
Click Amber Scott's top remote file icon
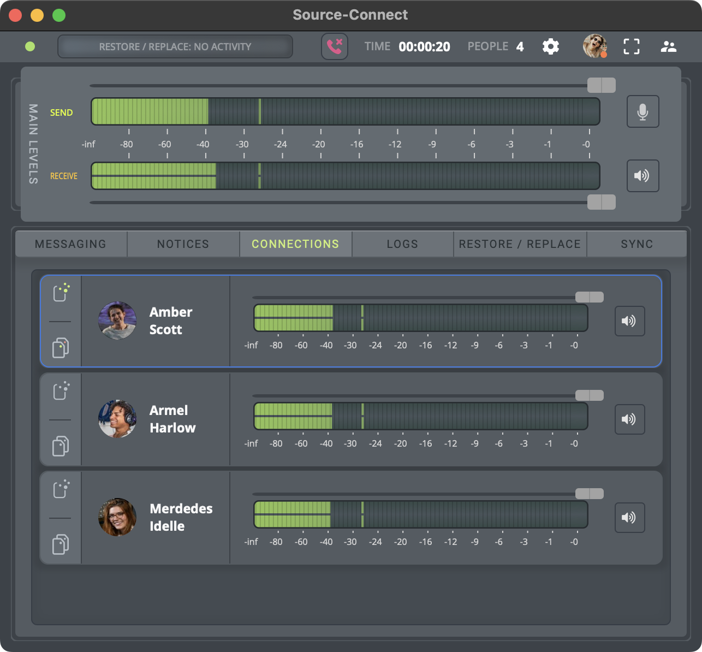pyautogui.click(x=61, y=293)
